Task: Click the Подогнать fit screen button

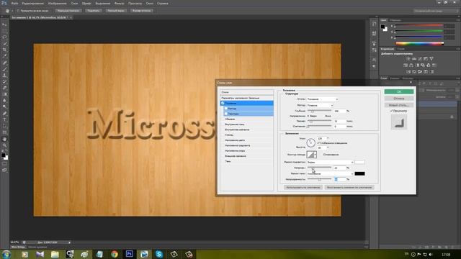Action: coord(93,11)
